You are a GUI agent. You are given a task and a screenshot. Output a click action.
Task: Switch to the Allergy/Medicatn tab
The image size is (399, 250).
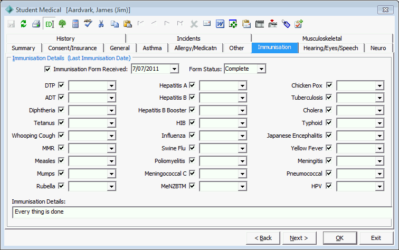coord(195,48)
